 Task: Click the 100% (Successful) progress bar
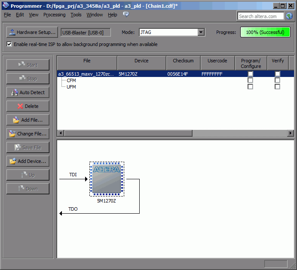pyautogui.click(x=265, y=32)
